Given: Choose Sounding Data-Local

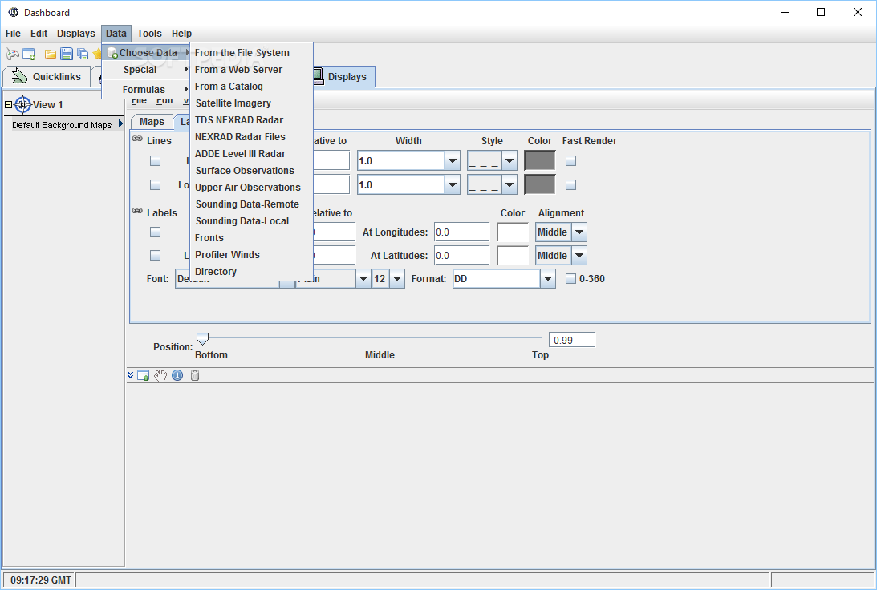Looking at the screenshot, I should (251, 220).
